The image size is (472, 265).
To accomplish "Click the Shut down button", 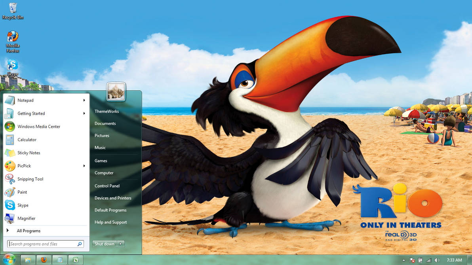I will 104,244.
